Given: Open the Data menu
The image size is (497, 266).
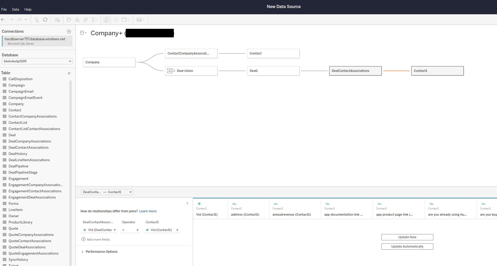Looking at the screenshot, I should click(x=15, y=9).
